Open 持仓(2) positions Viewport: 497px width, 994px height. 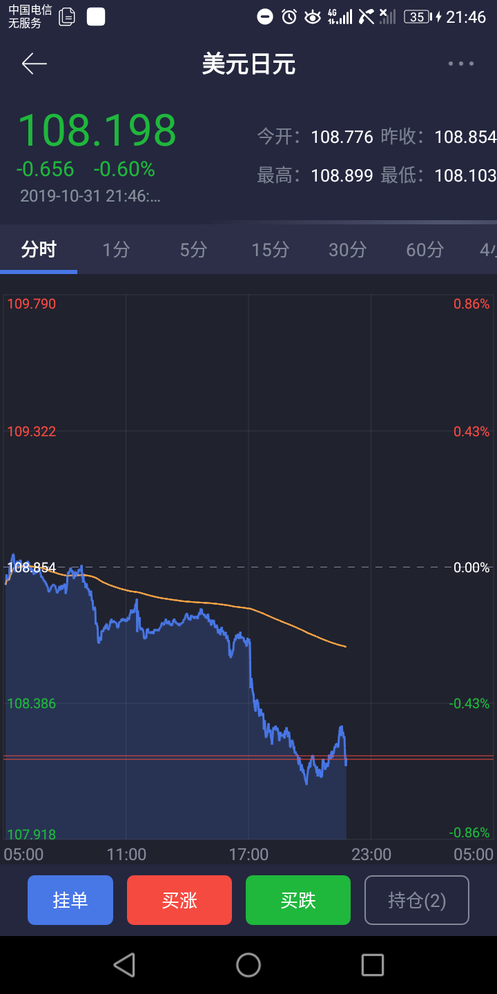417,900
